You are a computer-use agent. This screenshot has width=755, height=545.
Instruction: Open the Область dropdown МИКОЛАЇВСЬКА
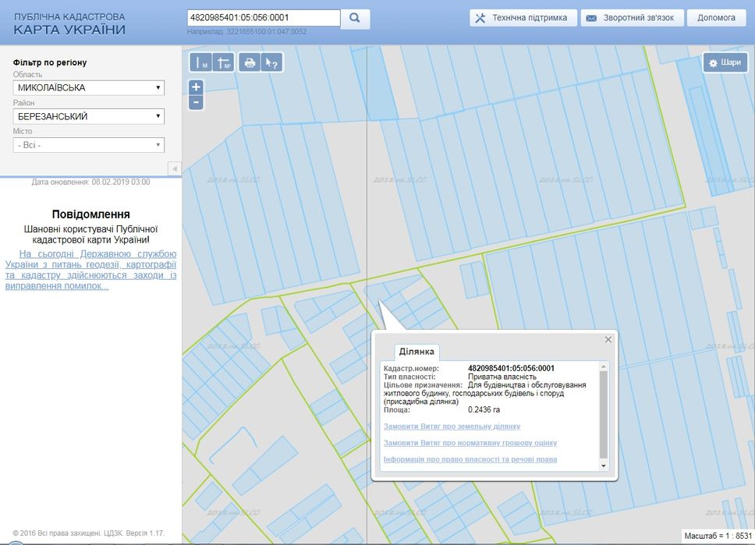pos(88,88)
